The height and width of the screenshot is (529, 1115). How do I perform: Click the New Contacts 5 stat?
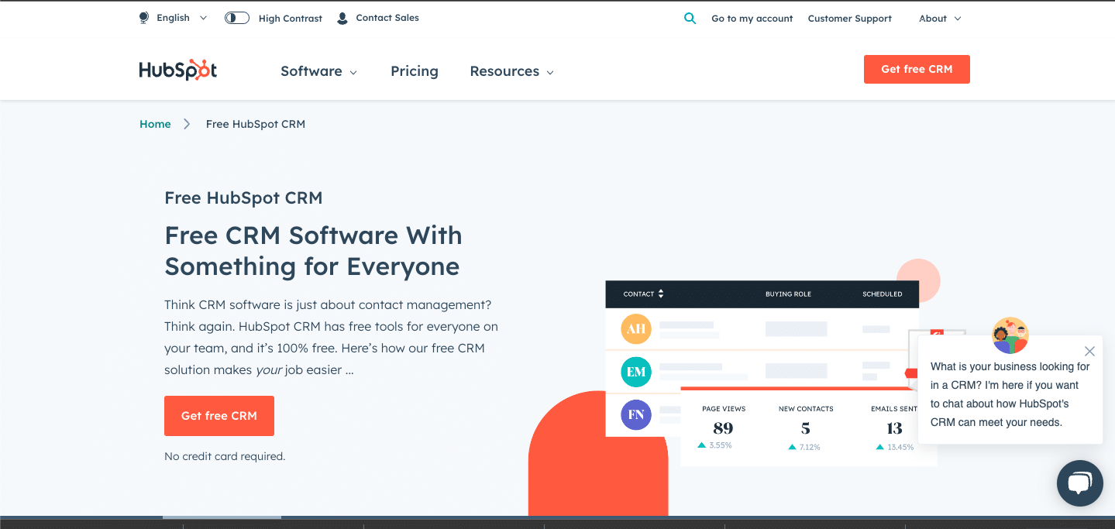[x=805, y=428]
